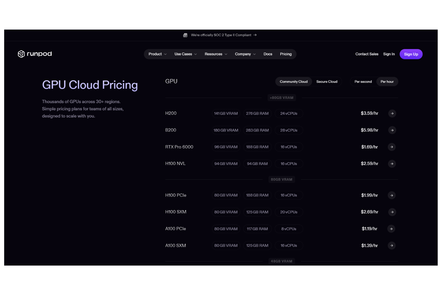Click the GPU section heading

171,82
